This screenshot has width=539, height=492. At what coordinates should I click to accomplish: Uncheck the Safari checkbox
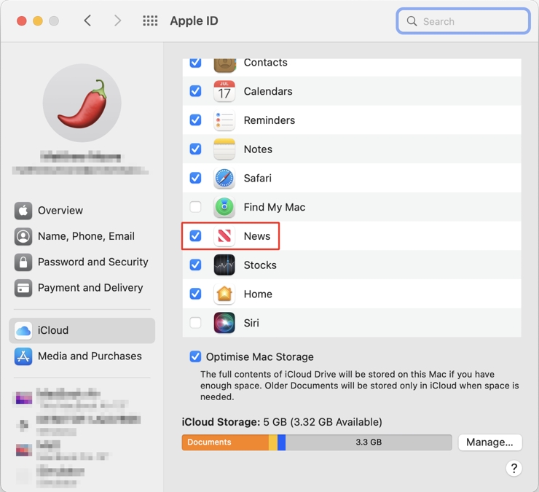pos(196,178)
